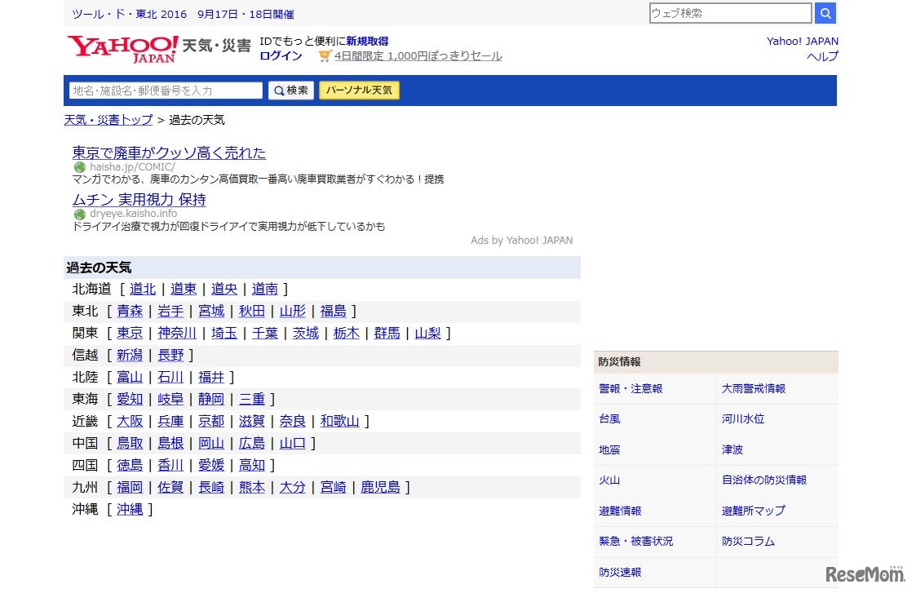Open 台風 in disaster info panel
Image resolution: width=916 pixels, height=593 pixels.
(609, 419)
